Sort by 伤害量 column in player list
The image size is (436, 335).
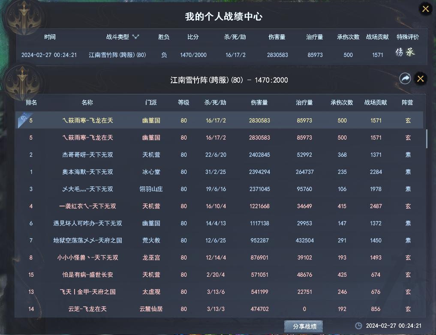[259, 103]
